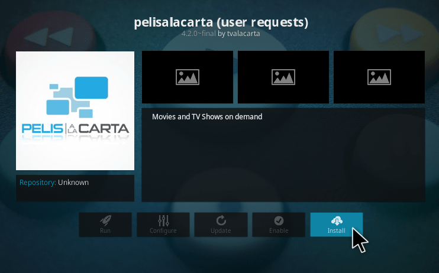Click the Update button
Viewport: 439px width, 273px height.
221,225
